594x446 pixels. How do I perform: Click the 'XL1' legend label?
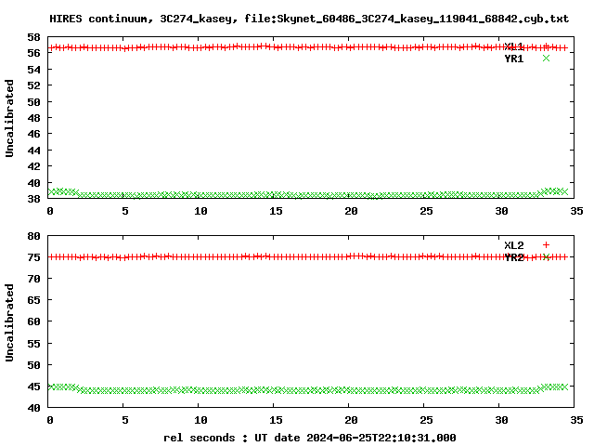[x=513, y=46]
